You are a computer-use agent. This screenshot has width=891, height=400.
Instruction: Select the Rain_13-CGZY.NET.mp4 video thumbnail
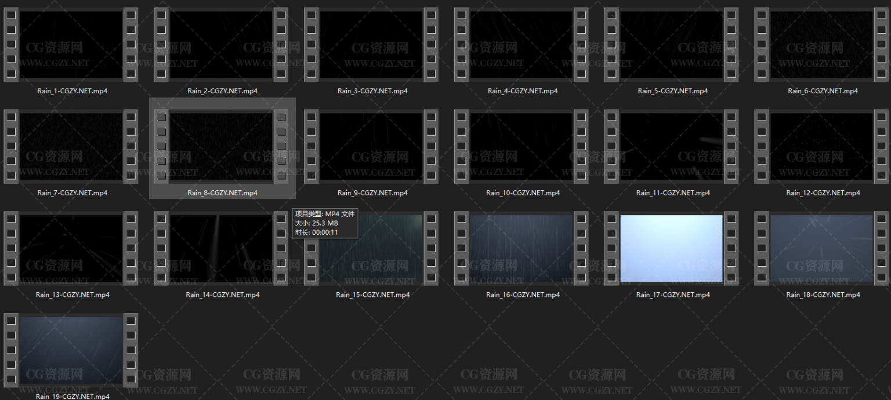[71, 249]
